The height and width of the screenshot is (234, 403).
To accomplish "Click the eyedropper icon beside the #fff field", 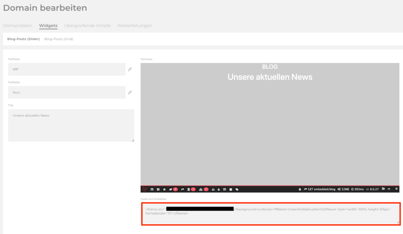I will (130, 69).
